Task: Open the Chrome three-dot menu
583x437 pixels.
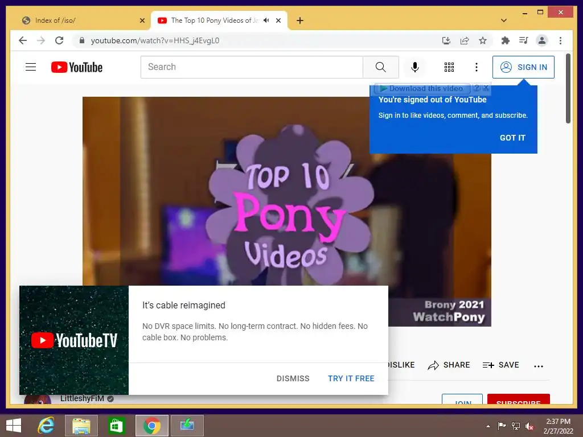Action: (x=560, y=40)
